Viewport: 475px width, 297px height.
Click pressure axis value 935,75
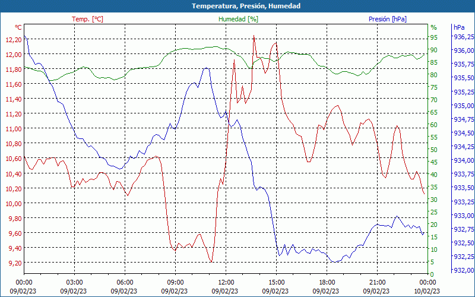(x=464, y=64)
